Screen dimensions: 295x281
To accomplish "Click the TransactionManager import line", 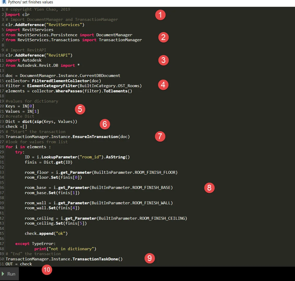I will click(x=74, y=40).
